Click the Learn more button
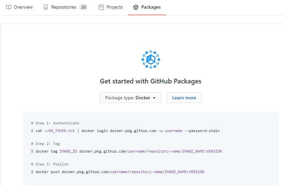 (184, 98)
